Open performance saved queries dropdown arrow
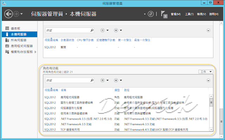 121,30
